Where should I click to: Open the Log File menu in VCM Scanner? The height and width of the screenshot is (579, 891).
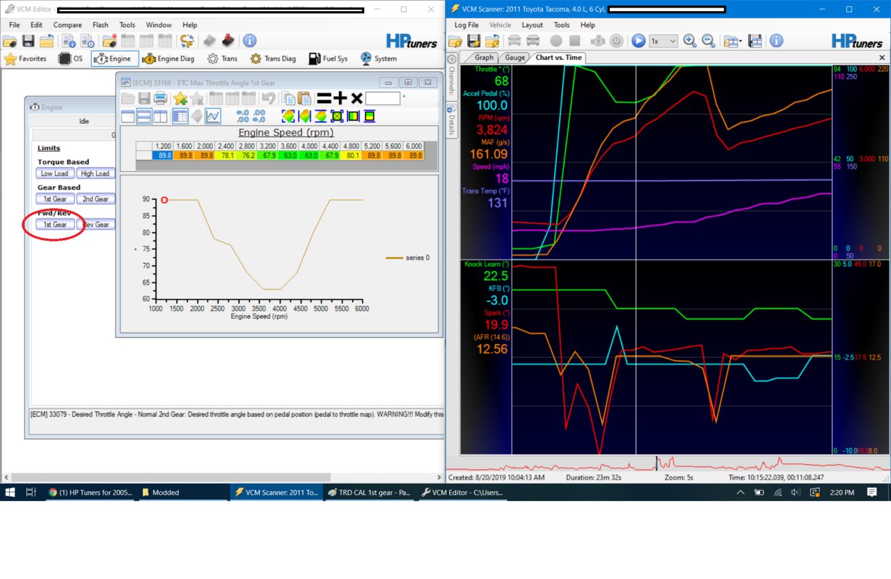[466, 25]
